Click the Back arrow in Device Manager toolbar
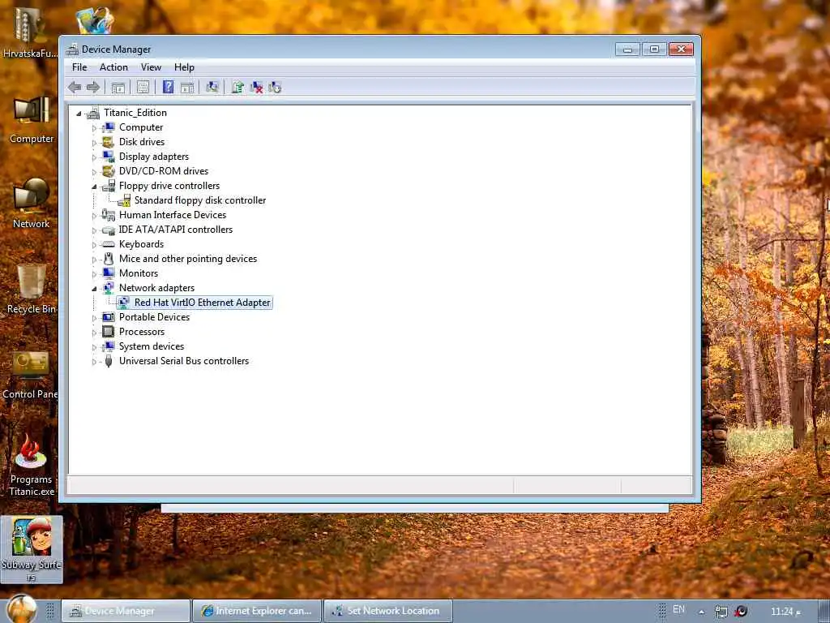830x623 pixels. point(75,88)
